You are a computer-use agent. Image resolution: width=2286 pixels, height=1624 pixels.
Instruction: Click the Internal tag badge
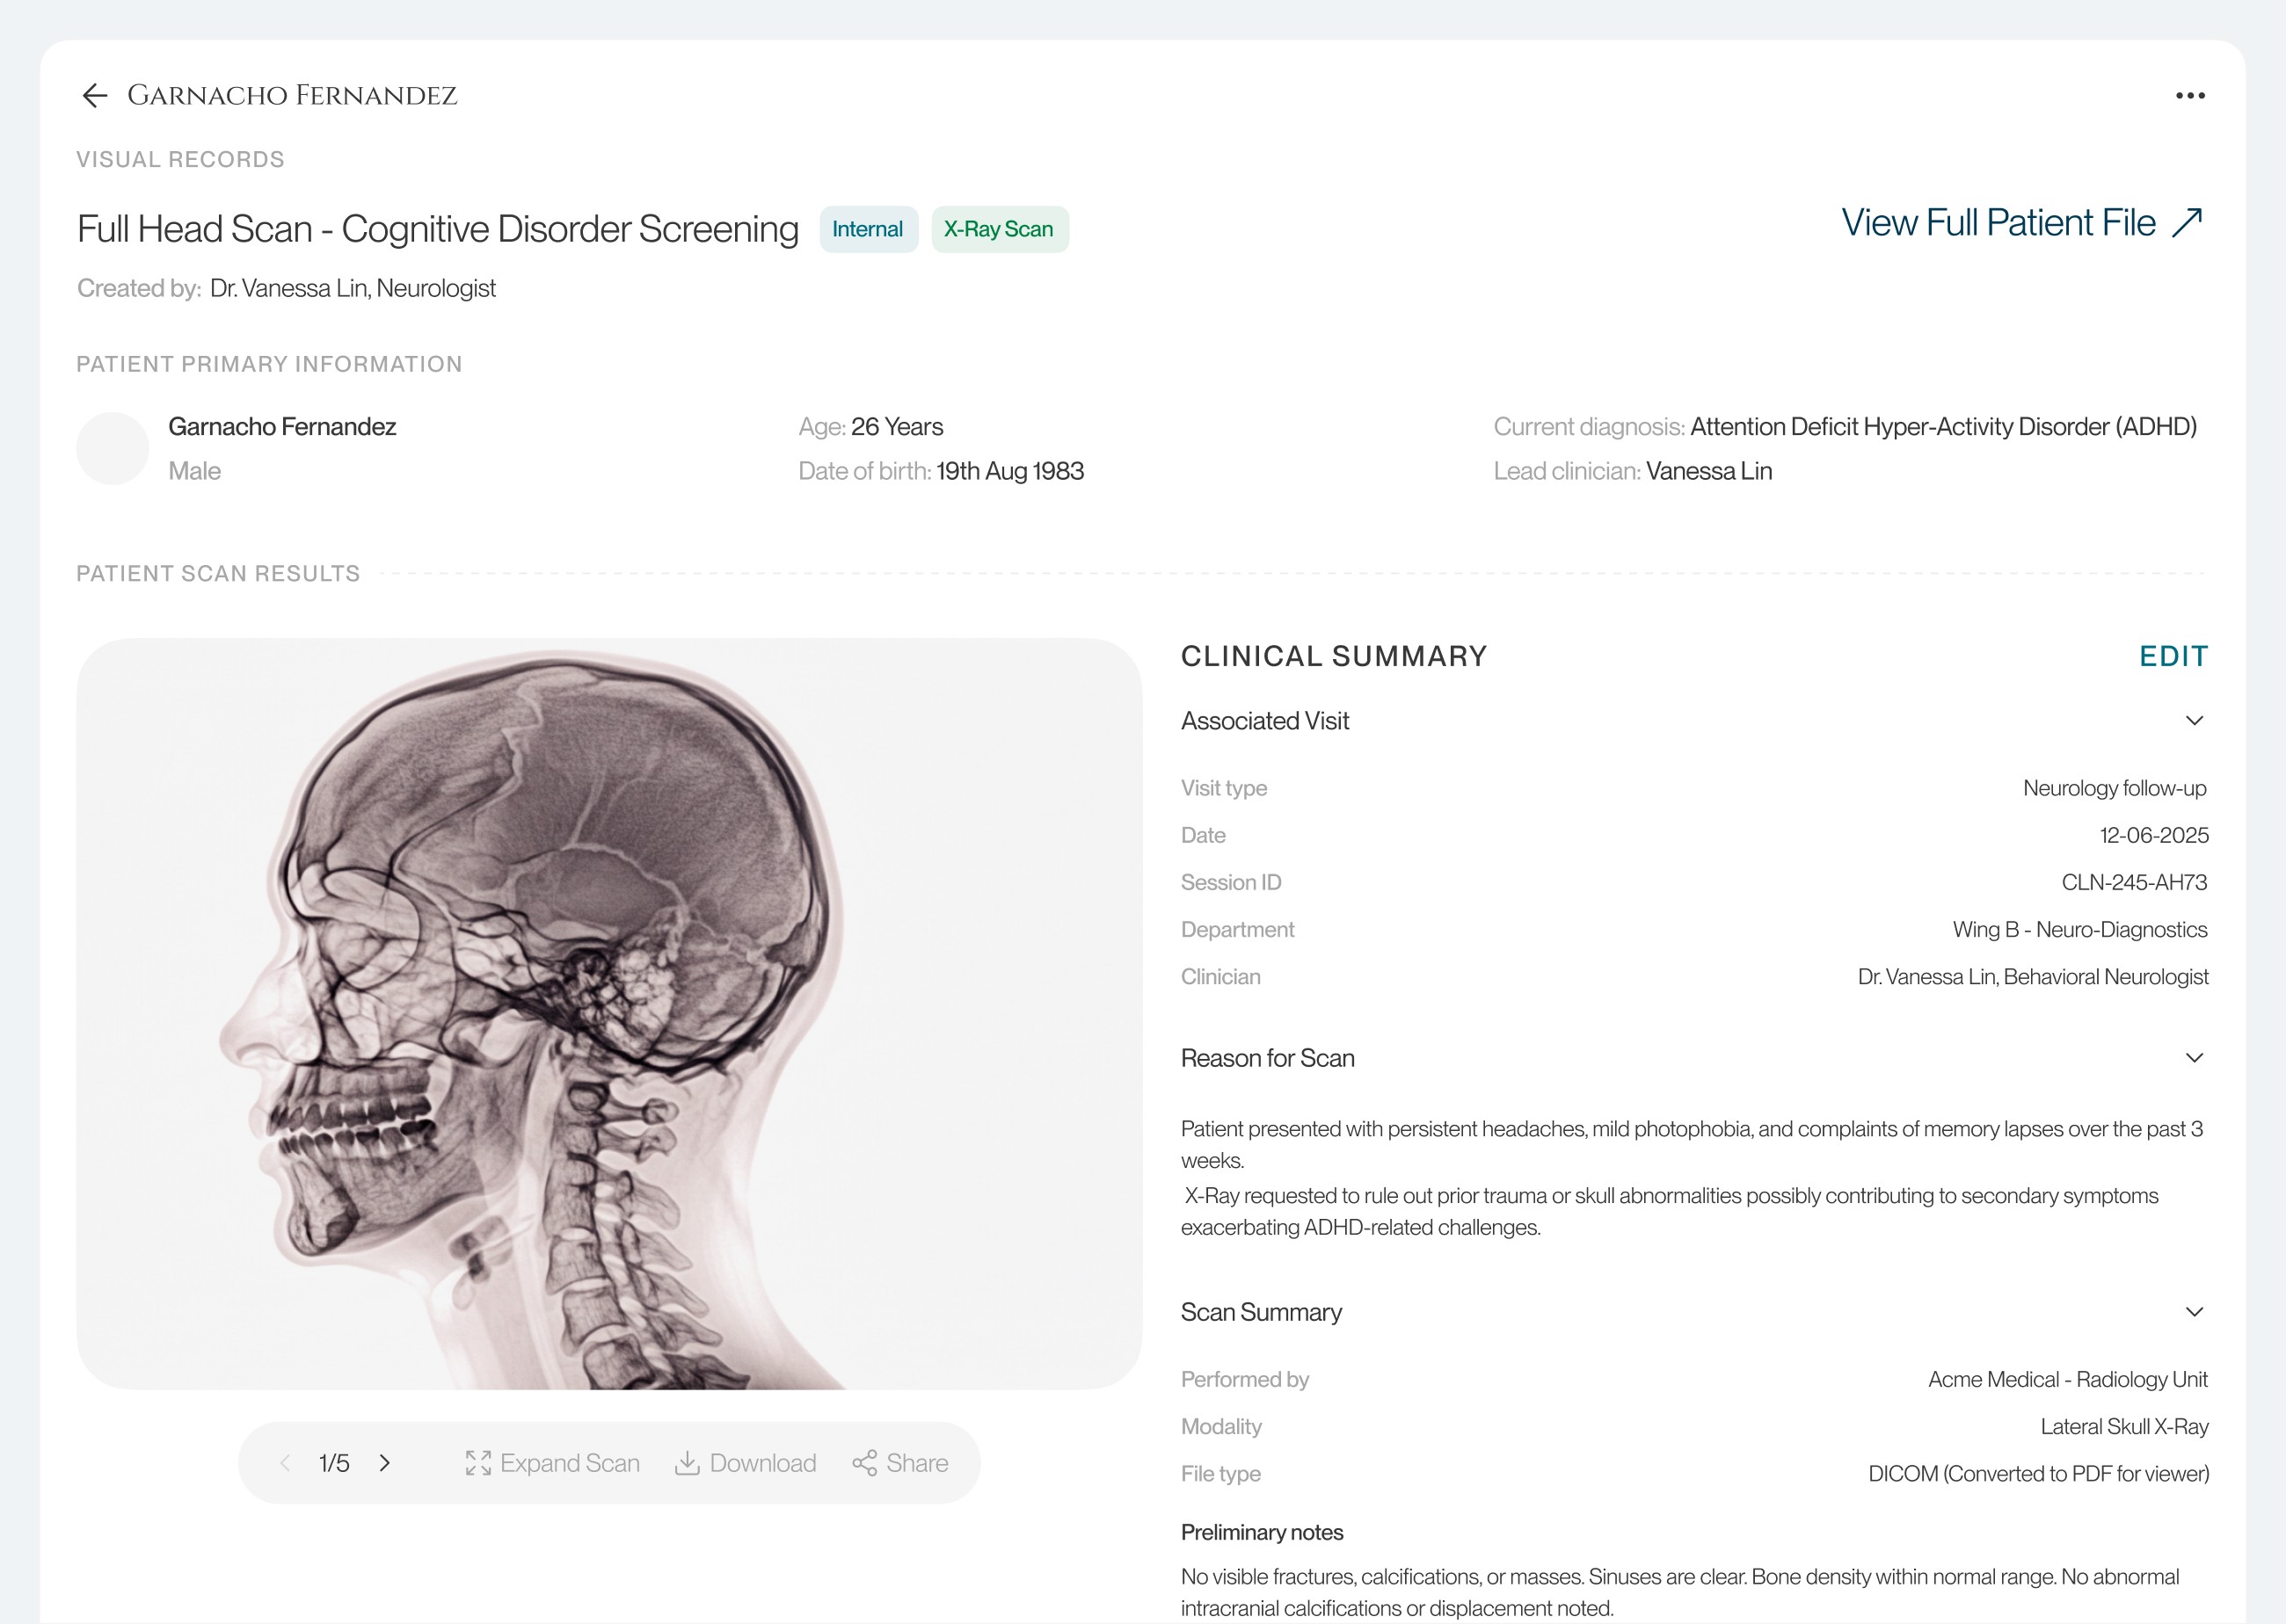pos(868,230)
